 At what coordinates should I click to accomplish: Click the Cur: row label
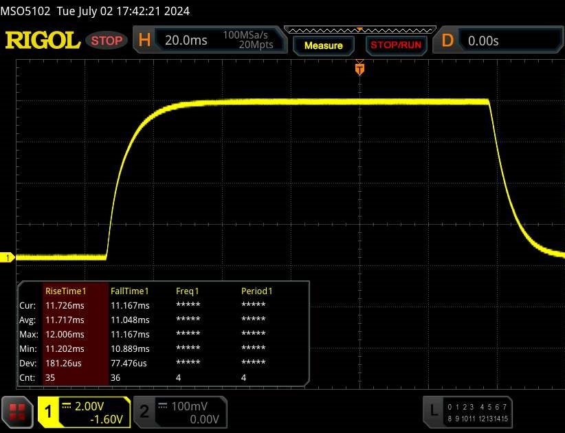pos(27,305)
